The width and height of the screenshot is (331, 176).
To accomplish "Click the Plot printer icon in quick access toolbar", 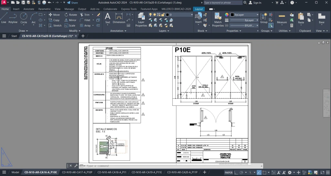I will click(x=44, y=3).
